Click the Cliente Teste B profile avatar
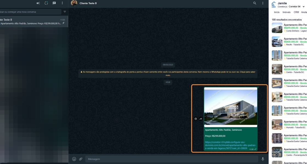 [x=74, y=3]
